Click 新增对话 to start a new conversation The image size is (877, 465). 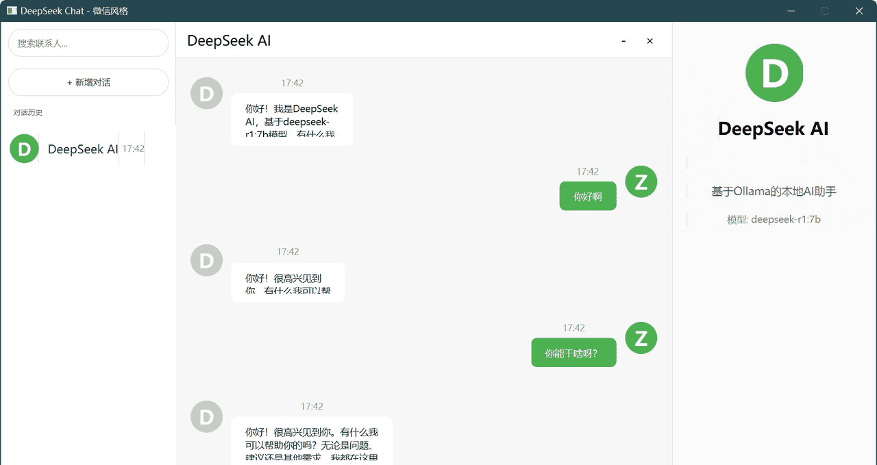88,82
